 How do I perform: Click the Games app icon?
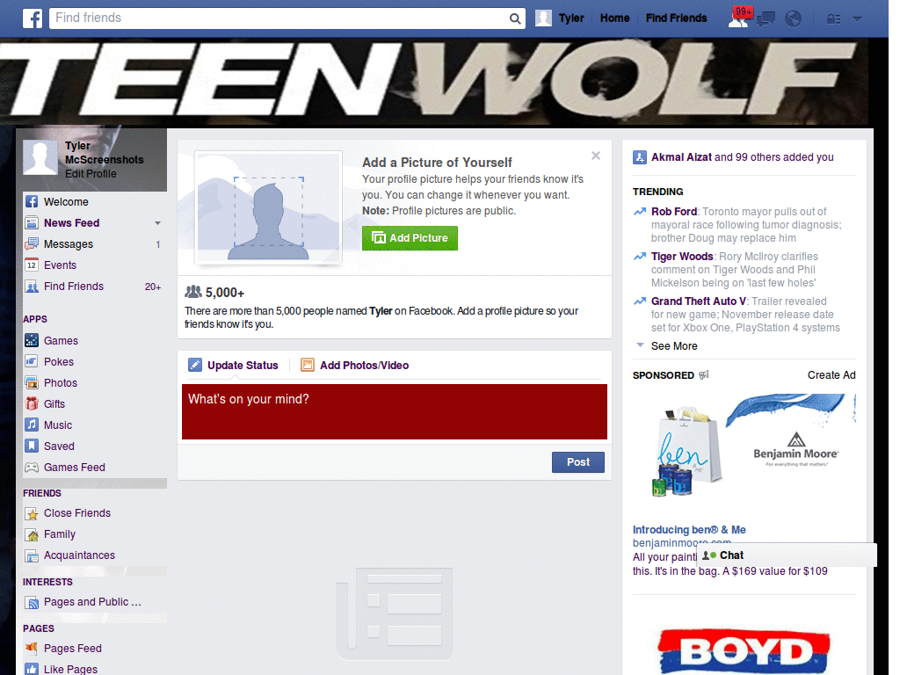click(32, 340)
